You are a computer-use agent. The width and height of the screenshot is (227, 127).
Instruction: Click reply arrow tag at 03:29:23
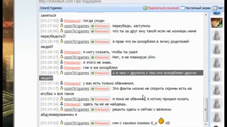click(x=100, y=99)
